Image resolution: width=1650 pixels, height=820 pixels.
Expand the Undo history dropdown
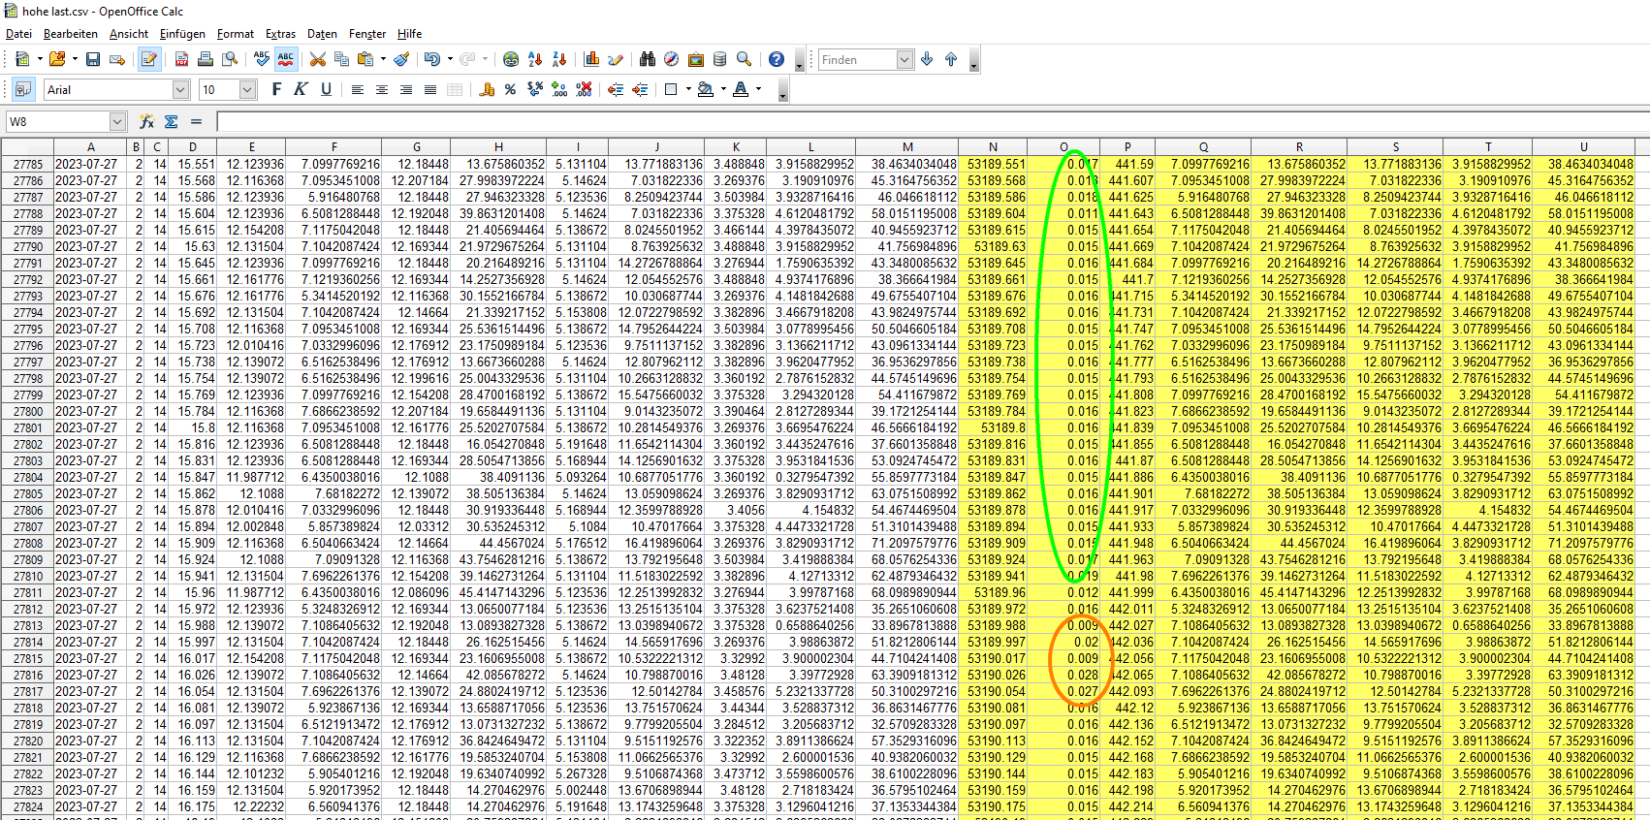click(449, 59)
